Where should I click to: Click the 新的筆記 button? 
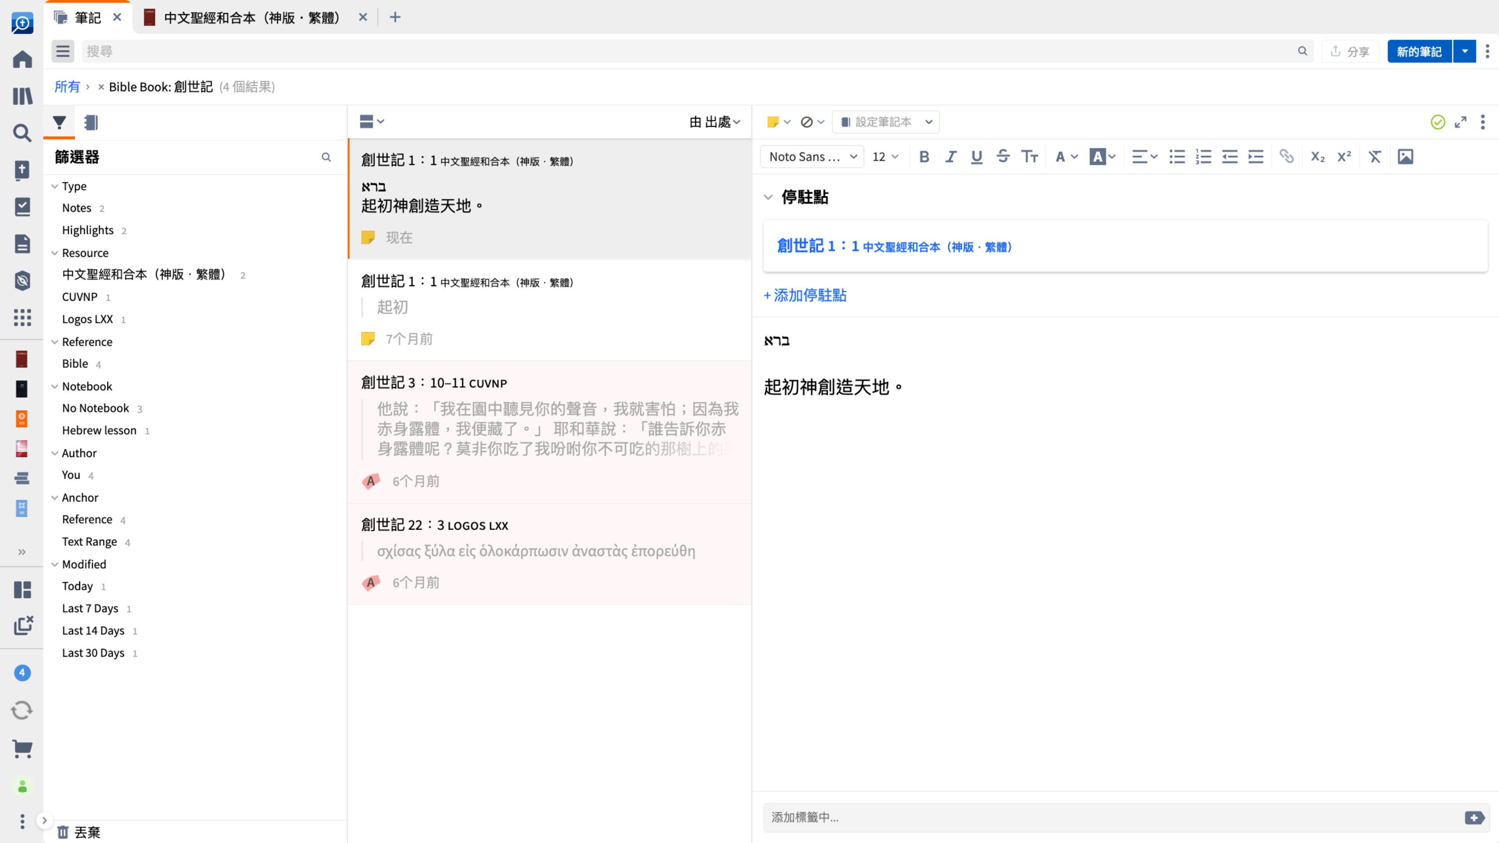click(x=1419, y=51)
